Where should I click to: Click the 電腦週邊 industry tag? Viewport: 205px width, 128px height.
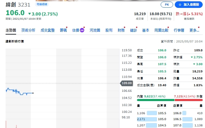42,4
